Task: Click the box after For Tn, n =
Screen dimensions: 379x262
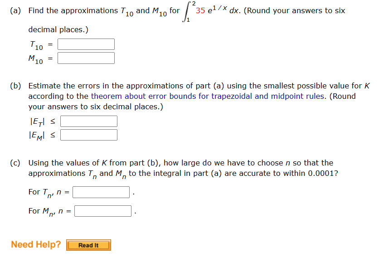Action: tap(101, 192)
